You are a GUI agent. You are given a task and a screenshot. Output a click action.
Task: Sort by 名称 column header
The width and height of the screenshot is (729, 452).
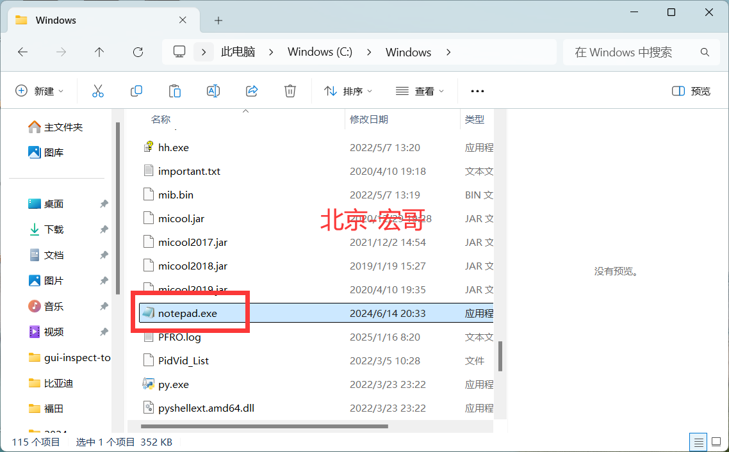[x=161, y=119]
